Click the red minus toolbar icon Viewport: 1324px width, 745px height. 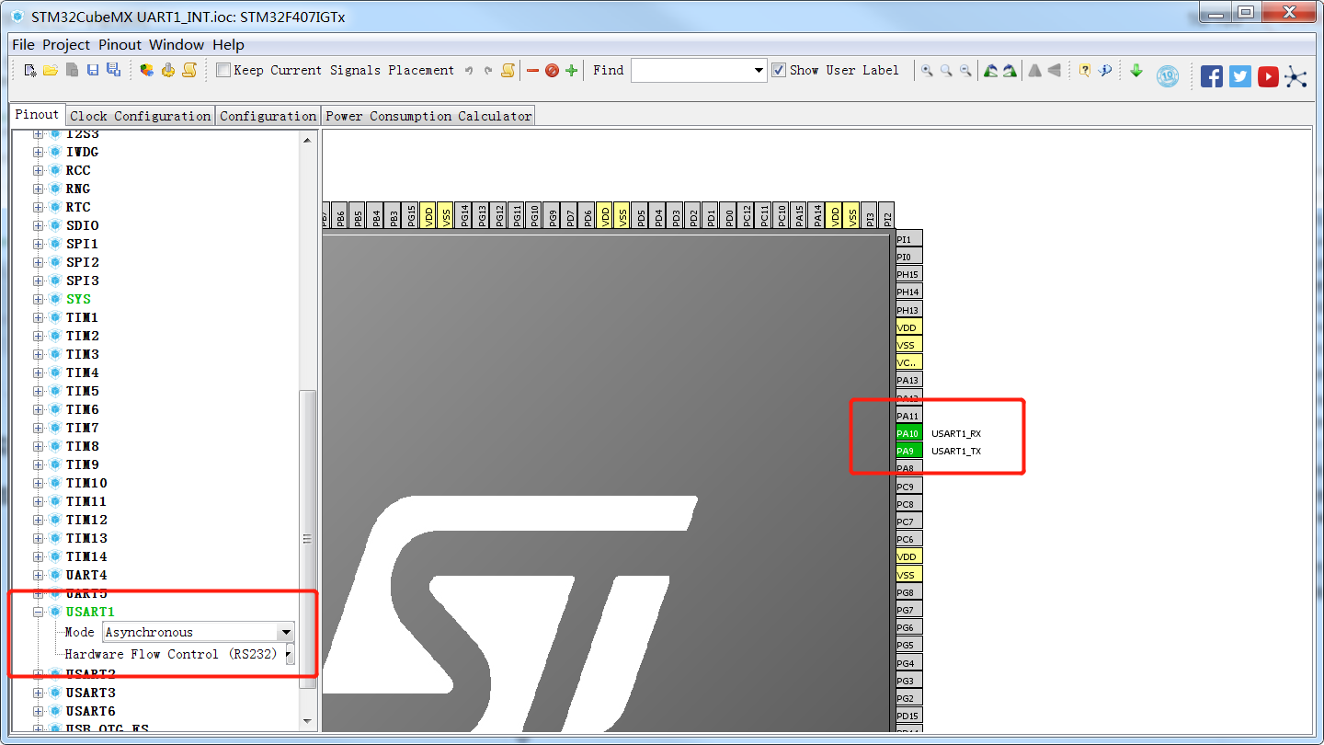[x=532, y=70]
